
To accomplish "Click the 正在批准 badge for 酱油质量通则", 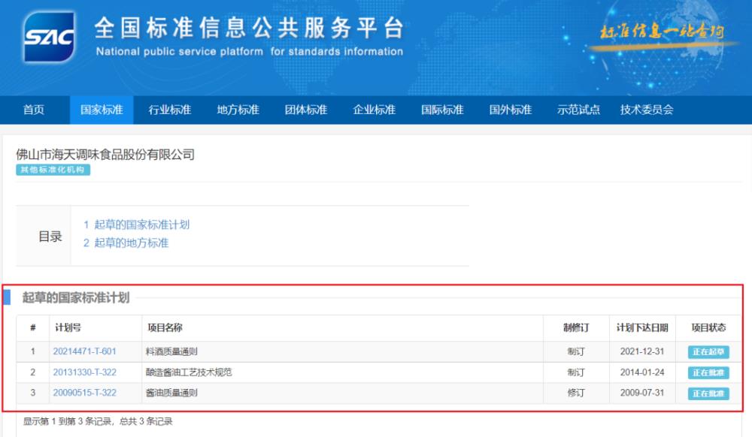I will point(707,393).
